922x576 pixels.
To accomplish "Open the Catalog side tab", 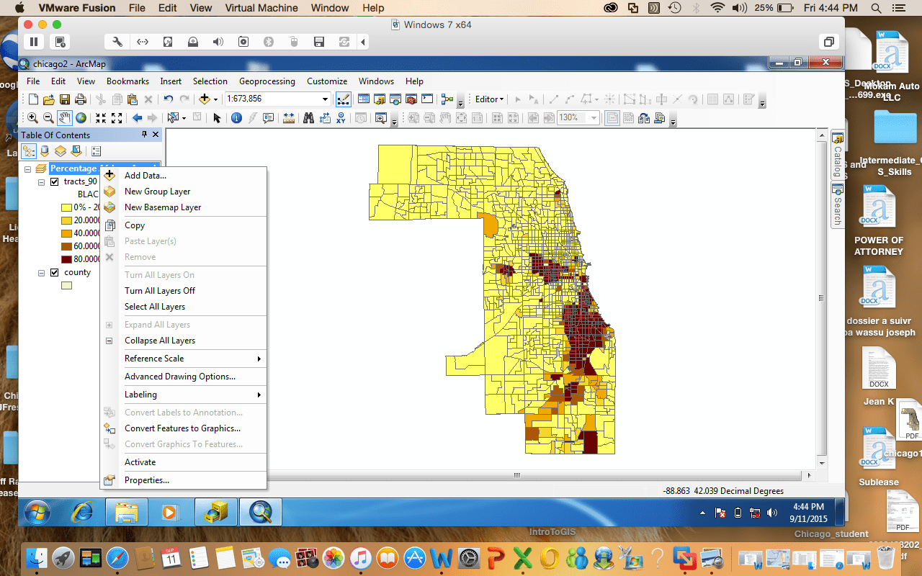I will click(x=838, y=155).
